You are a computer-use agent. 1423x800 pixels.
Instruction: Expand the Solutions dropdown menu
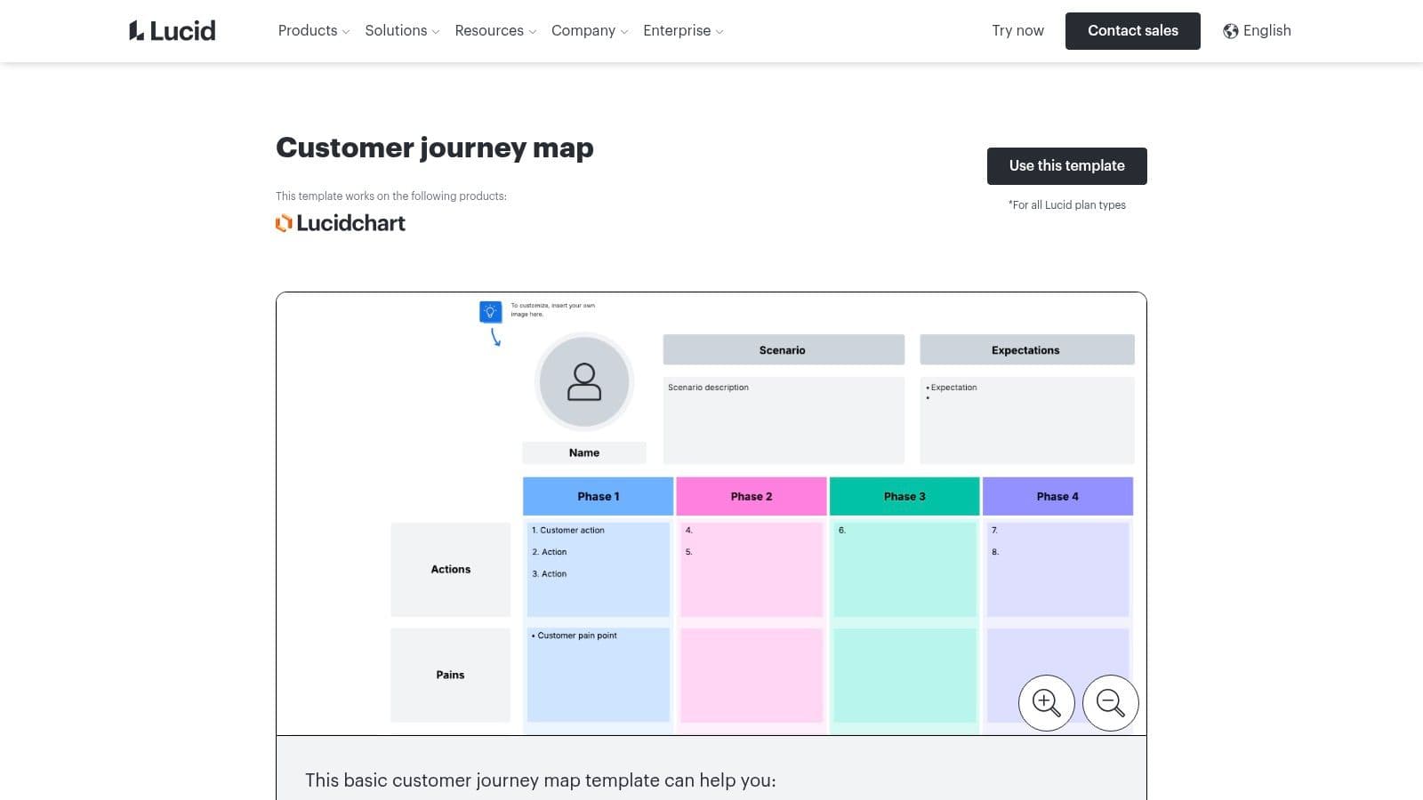(402, 31)
